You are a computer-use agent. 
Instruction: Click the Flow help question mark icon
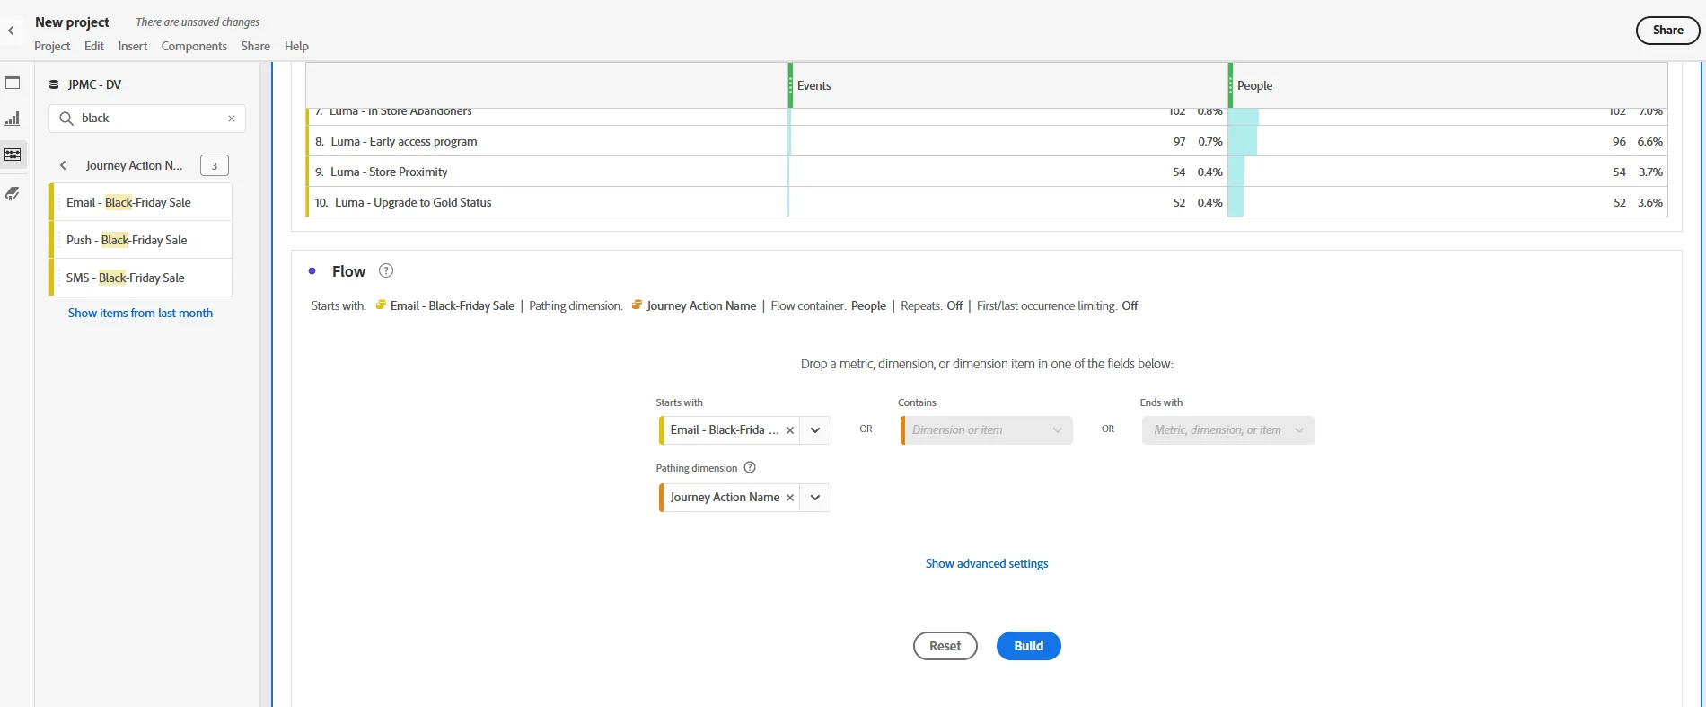click(386, 270)
